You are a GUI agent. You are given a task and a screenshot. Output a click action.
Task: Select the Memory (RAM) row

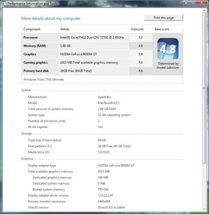point(87,46)
